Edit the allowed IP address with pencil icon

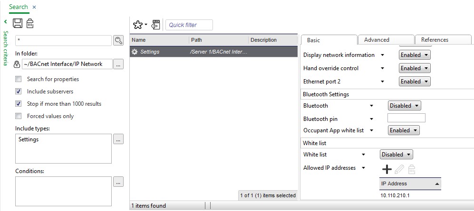click(399, 169)
